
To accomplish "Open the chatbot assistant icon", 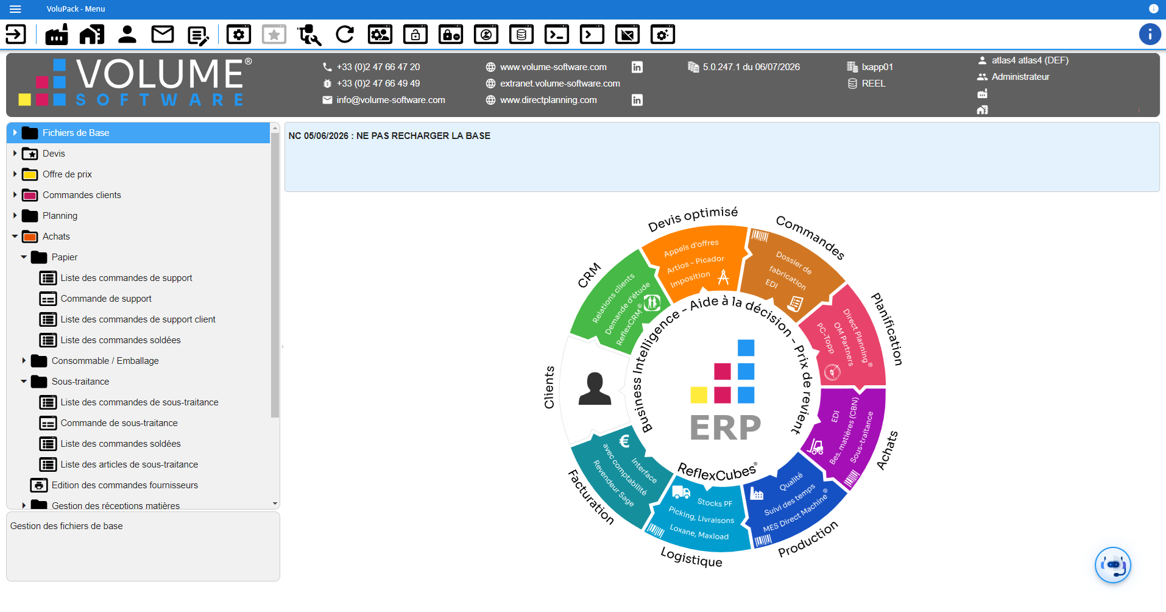I will point(1113,565).
